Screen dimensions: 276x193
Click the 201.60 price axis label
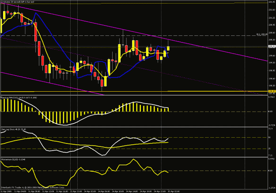coord(272,10)
